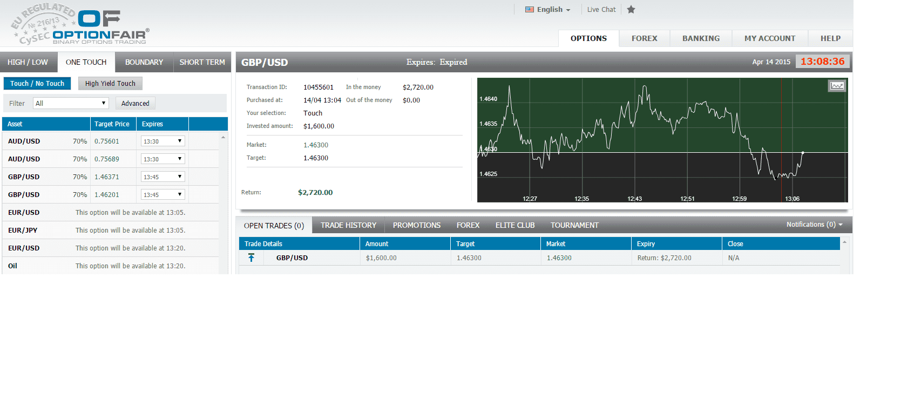The image size is (921, 420).
Task: Go to the BANKING menu
Action: (x=701, y=39)
